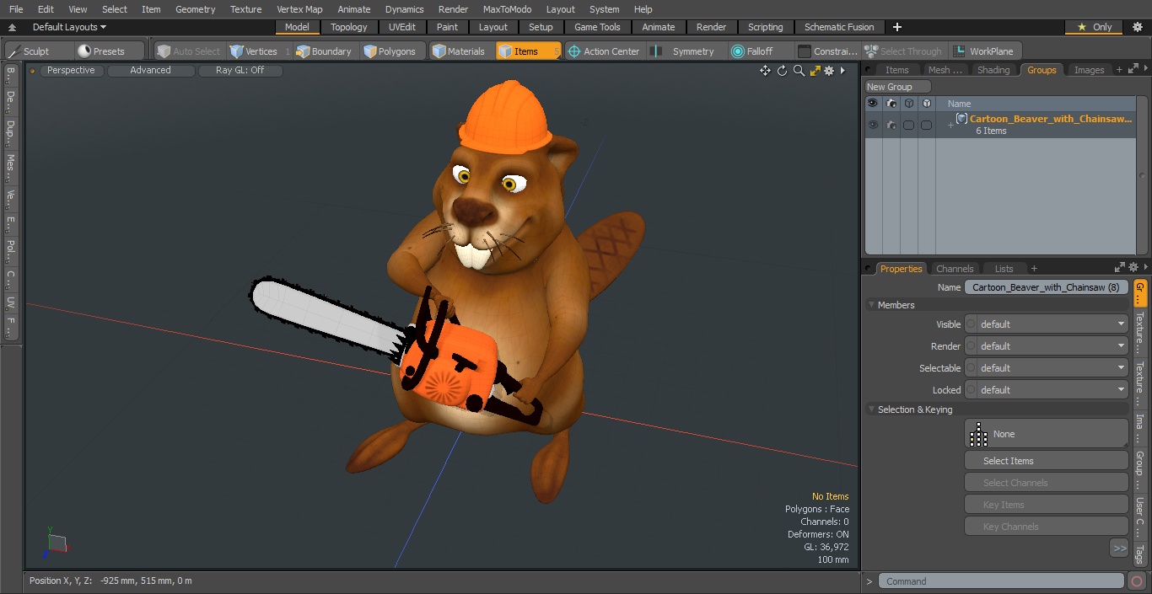Open the Geometry menu
1152x594 pixels.
pos(195,9)
